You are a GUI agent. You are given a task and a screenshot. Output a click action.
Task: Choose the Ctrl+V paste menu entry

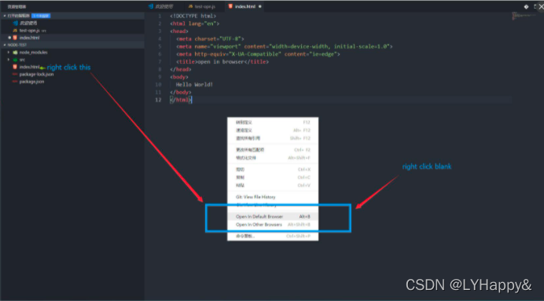coord(273,185)
